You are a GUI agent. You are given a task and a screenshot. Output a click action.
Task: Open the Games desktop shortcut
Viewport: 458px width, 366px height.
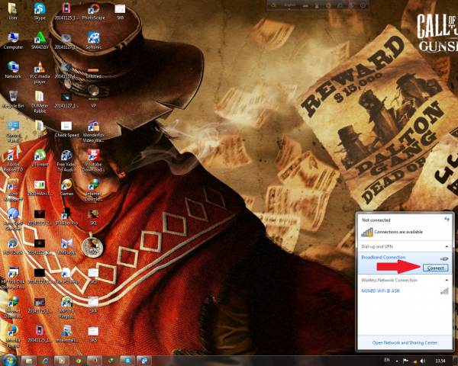pyautogui.click(x=66, y=188)
